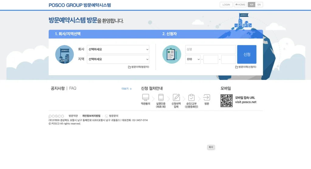Click the LOGIN button

226,5
